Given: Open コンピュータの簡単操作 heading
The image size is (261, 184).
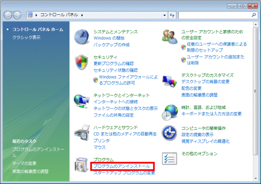Looking at the screenshot, I should [204, 128].
